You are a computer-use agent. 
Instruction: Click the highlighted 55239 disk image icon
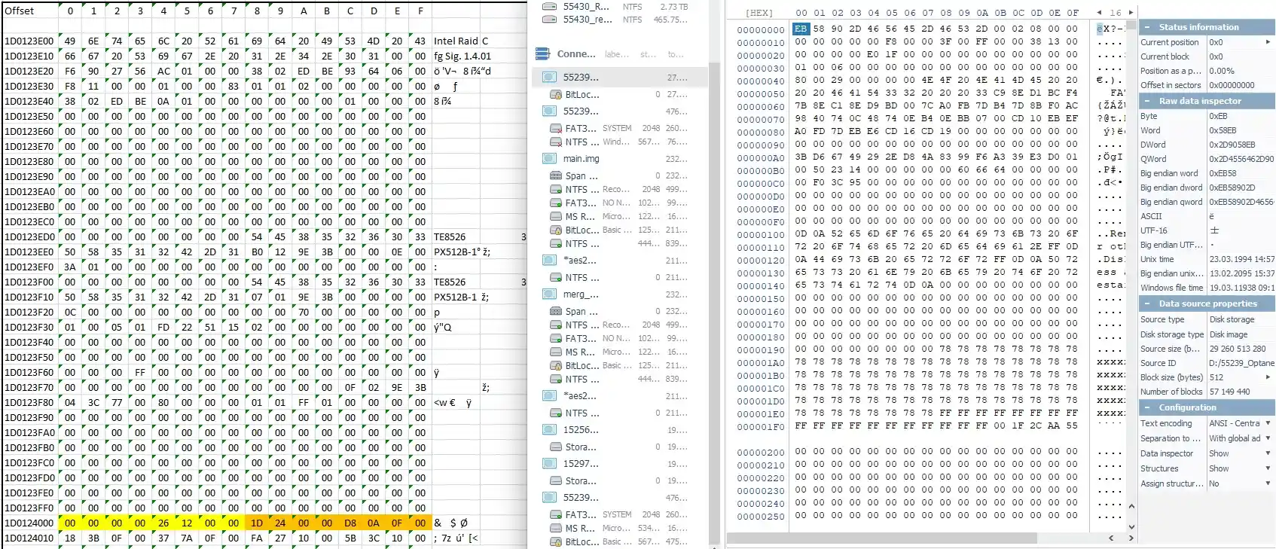point(550,77)
